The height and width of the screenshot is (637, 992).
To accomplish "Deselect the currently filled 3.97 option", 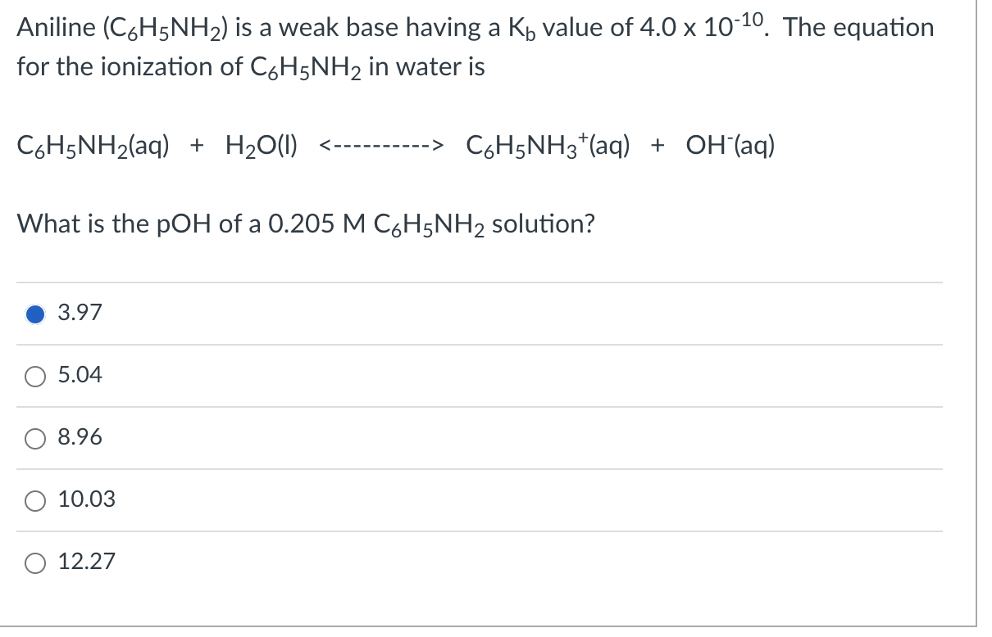I will pos(34,313).
